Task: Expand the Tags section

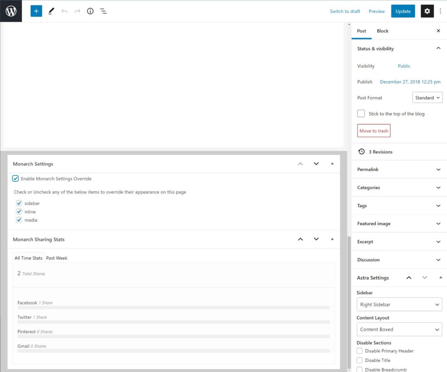Action: tap(399, 205)
